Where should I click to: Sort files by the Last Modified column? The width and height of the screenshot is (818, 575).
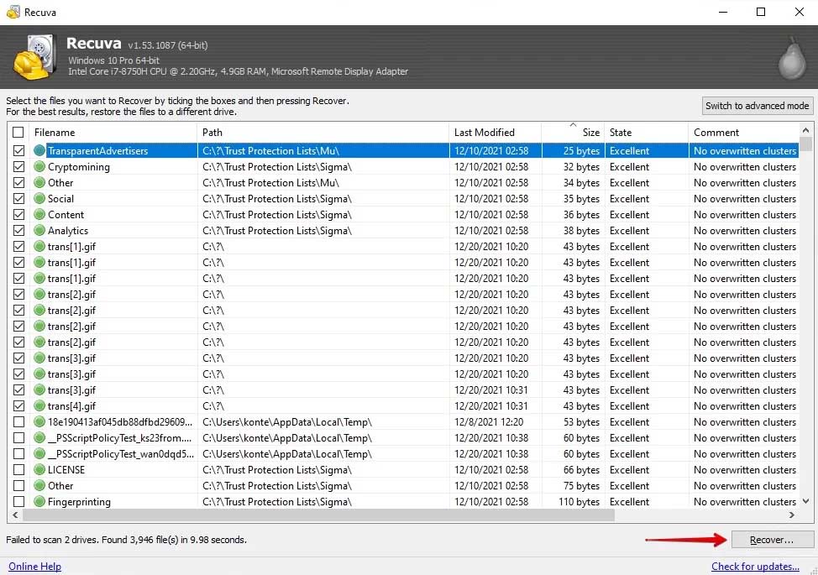point(494,133)
